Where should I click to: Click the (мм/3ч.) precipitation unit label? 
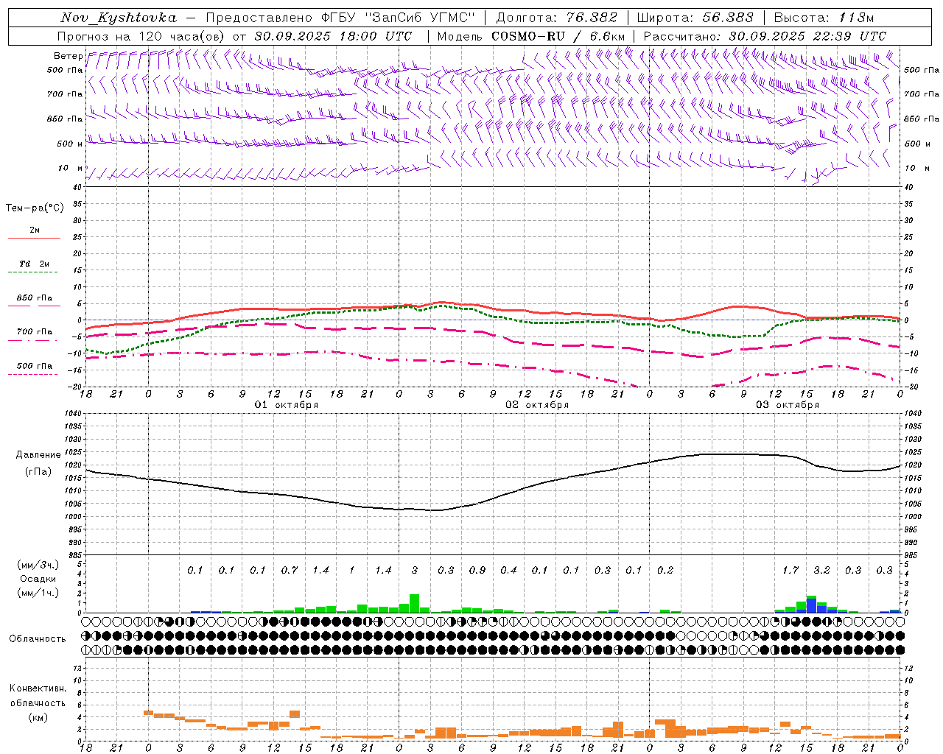click(x=40, y=565)
